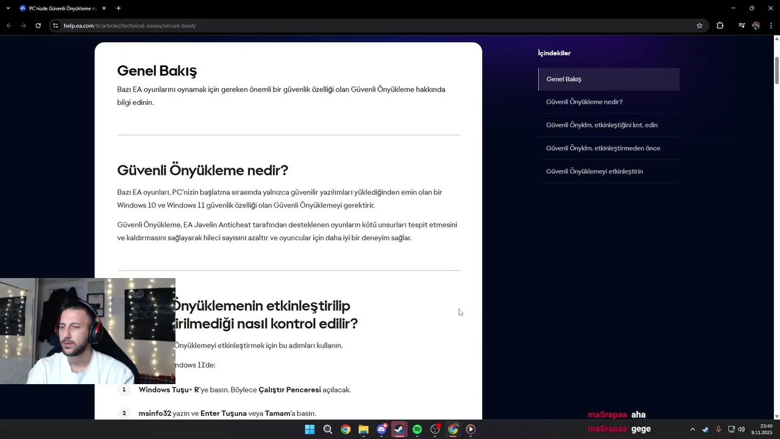Open the red-badged round app icon in taskbar

(435, 429)
